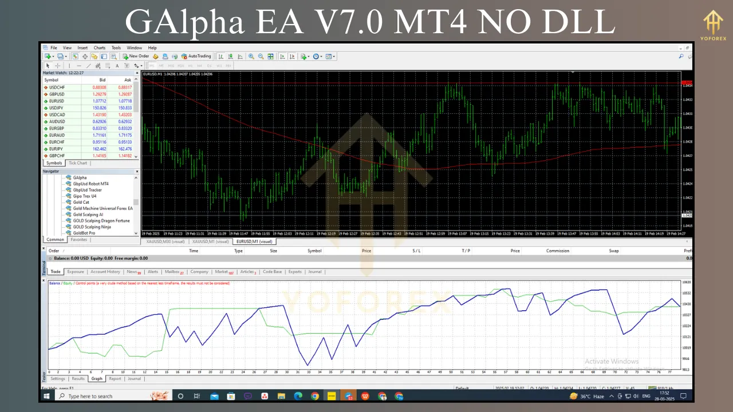Open the profiles dropdown icon
Screen dimensions: 733x412
(x=61, y=56)
